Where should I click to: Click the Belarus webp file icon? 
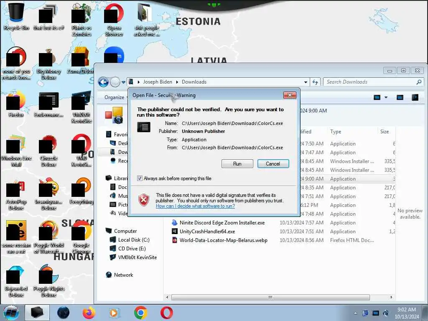(174, 240)
